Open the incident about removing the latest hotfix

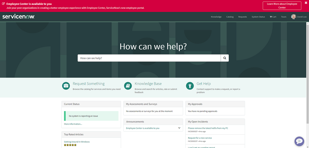click(x=208, y=128)
